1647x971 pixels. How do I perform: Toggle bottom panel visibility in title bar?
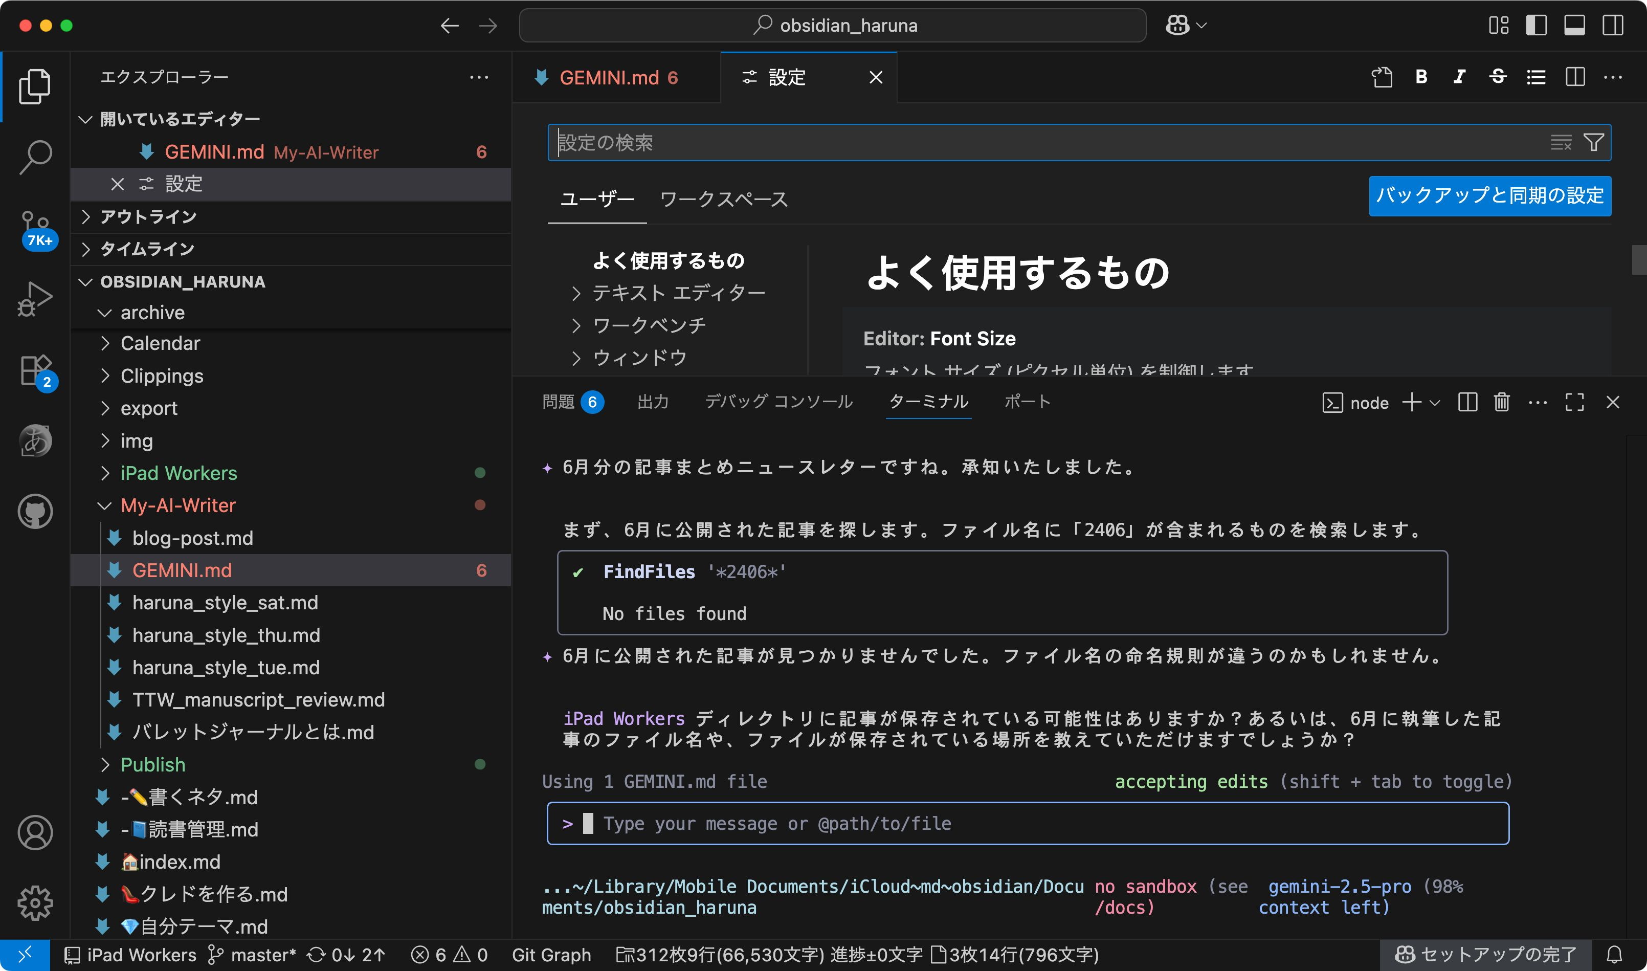click(1574, 26)
